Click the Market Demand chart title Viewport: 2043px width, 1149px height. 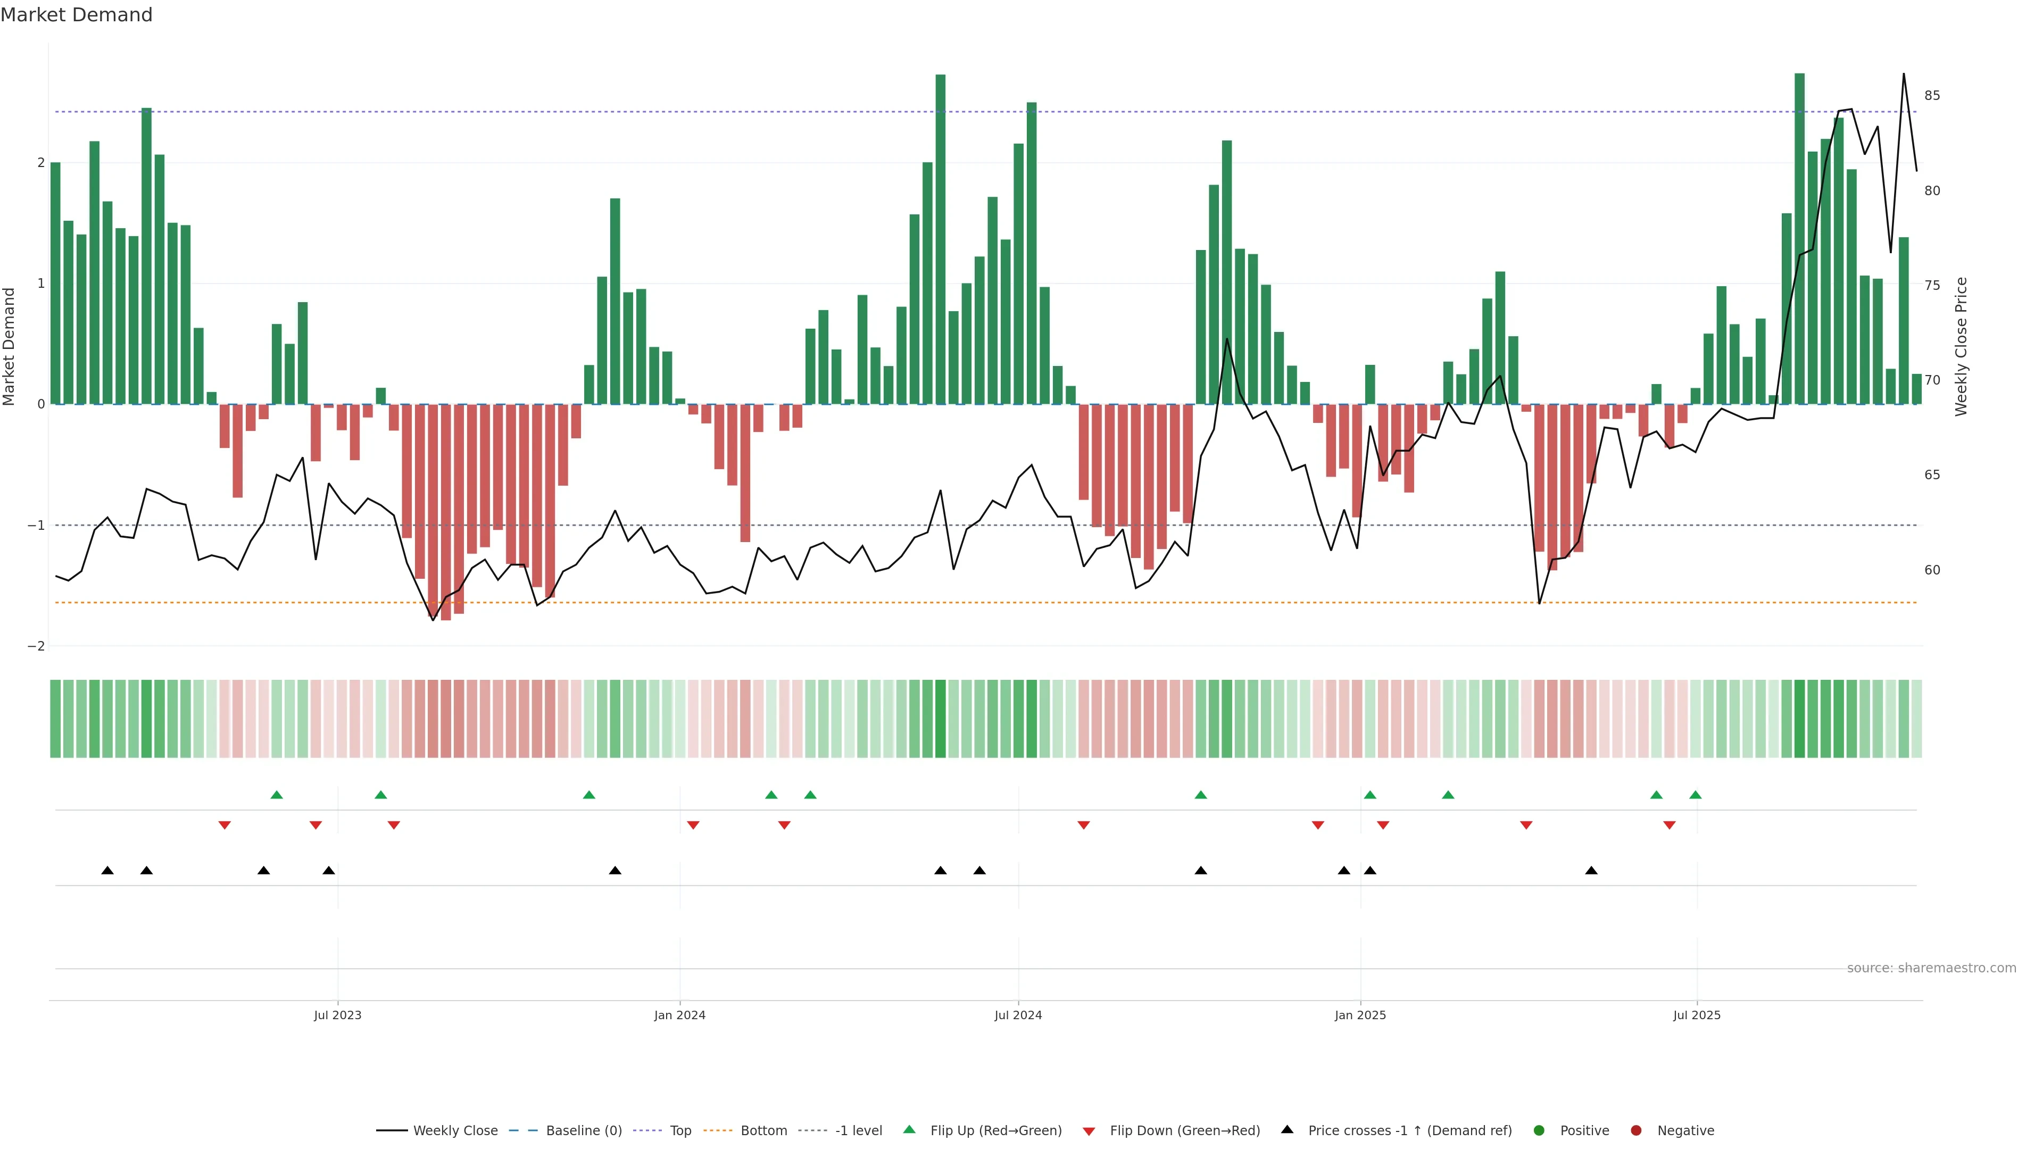(x=76, y=15)
